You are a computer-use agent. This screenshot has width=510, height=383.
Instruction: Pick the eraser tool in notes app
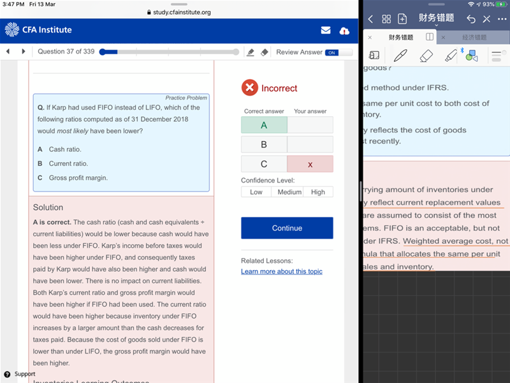click(426, 56)
